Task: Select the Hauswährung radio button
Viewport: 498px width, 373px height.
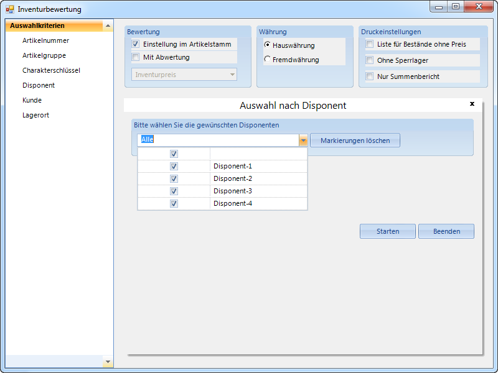Action: (x=268, y=45)
